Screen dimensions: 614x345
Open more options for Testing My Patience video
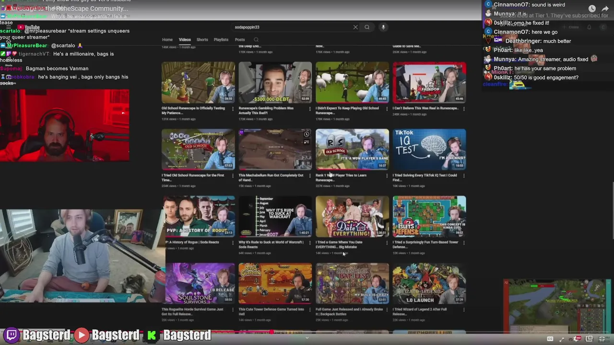[233, 109]
